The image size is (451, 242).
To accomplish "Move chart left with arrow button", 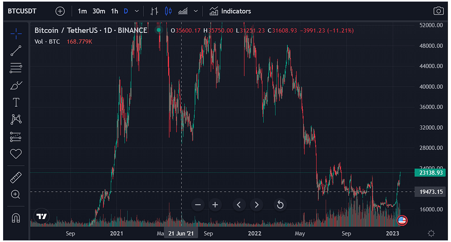I will tap(239, 205).
